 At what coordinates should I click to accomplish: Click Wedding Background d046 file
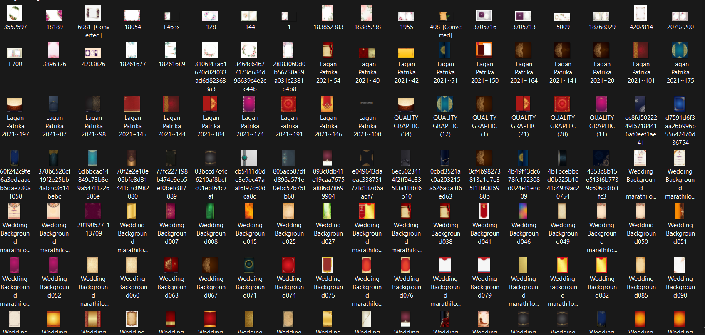click(523, 212)
